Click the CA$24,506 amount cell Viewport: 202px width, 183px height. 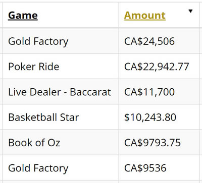coord(159,41)
